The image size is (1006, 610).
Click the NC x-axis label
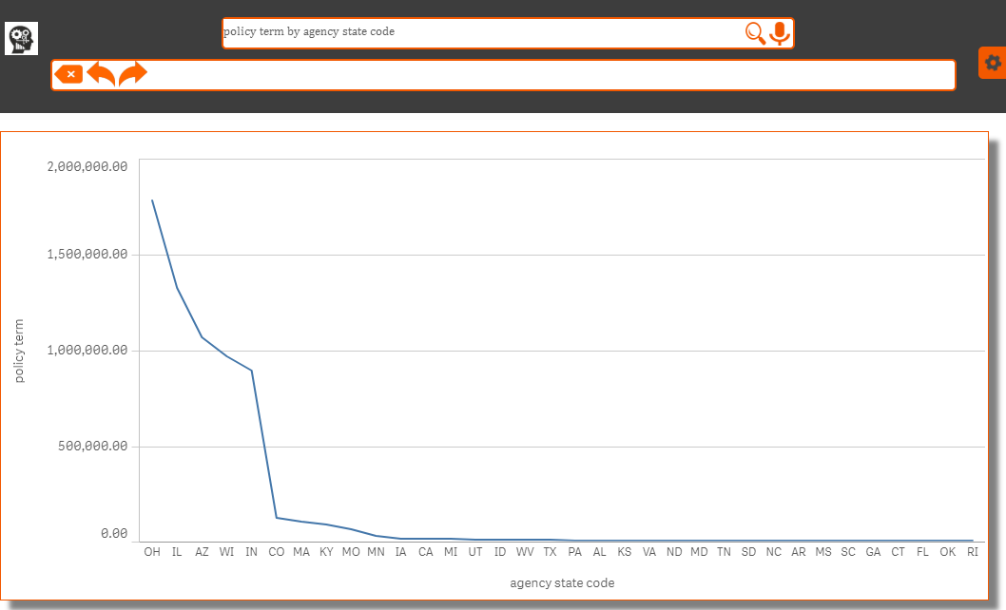coord(774,552)
